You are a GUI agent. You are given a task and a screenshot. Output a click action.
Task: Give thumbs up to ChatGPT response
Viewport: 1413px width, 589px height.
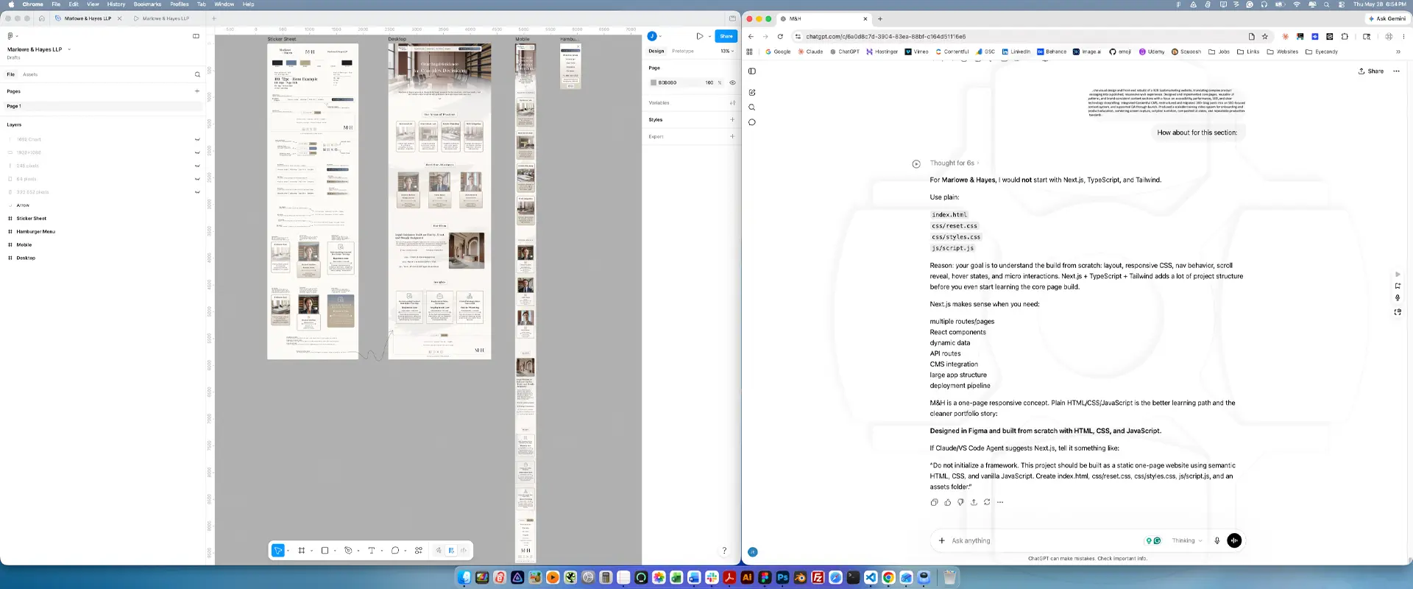tap(947, 502)
